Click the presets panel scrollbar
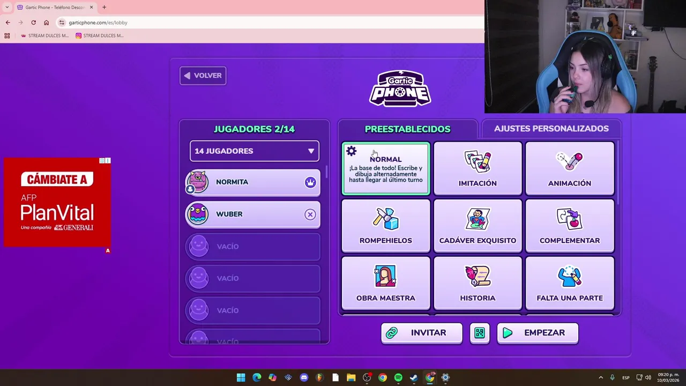Screen dimensions: 686x386 618,172
